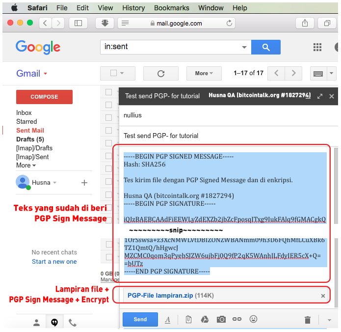The width and height of the screenshot is (341, 332).
Task: Click the nullius recipient field
Action: click(228, 115)
